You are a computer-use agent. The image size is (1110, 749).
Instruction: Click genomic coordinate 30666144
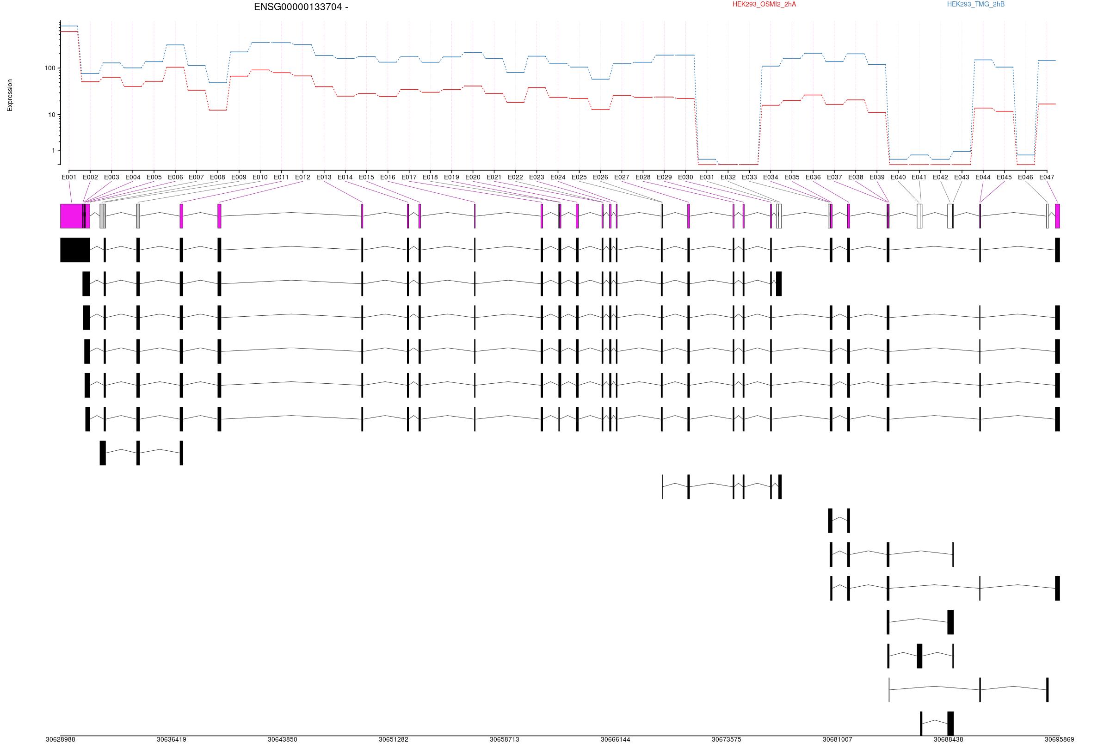pos(615,739)
